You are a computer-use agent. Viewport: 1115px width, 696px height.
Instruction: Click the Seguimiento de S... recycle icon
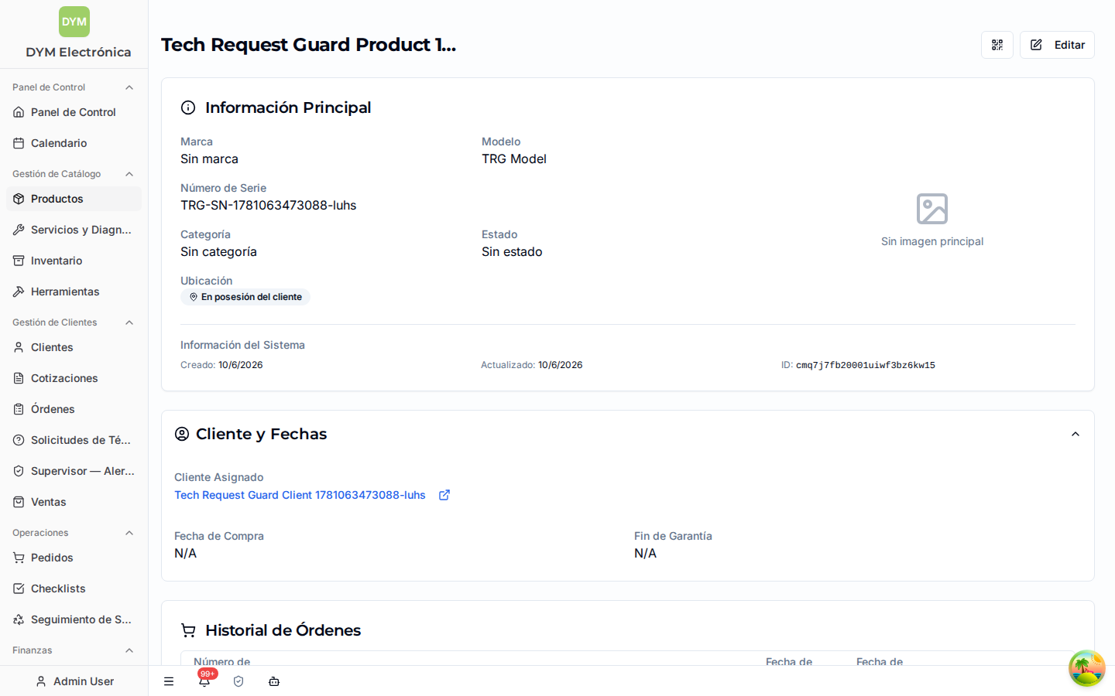click(19, 619)
